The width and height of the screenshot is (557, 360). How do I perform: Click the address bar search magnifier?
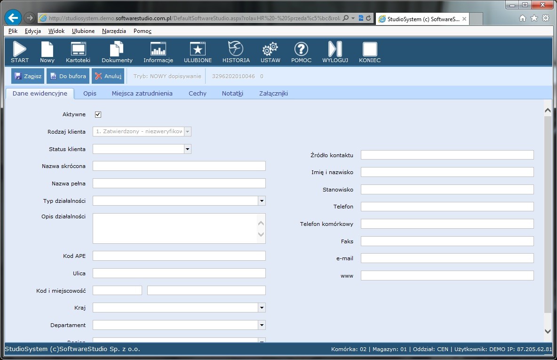click(345, 18)
